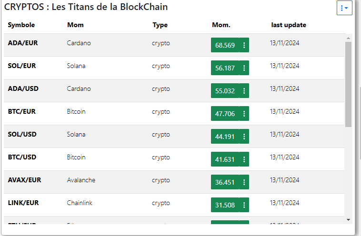This screenshot has width=361, height=236.
Task: Click the scrollbar up arrow
Action: [x=348, y=38]
